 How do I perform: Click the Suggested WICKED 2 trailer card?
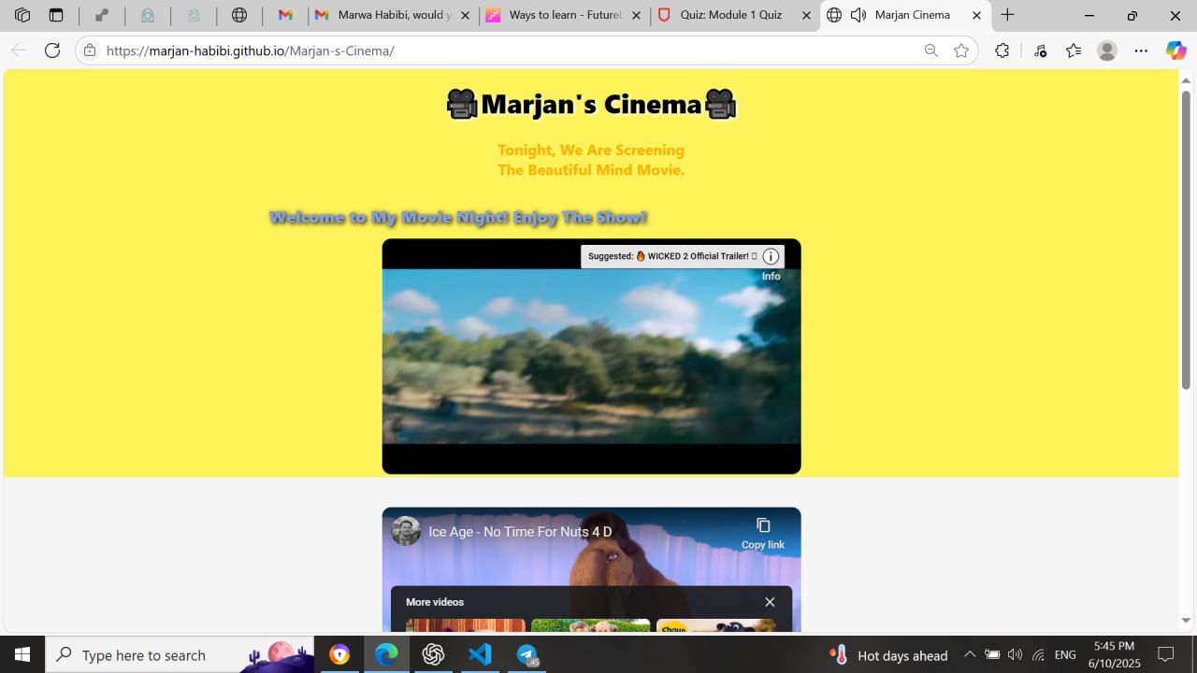671,256
